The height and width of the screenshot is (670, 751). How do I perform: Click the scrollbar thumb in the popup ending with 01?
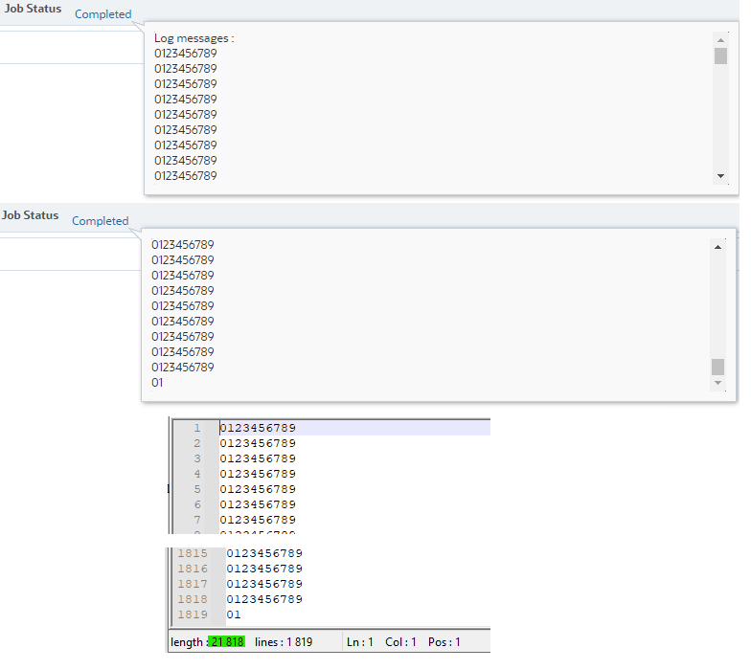pyautogui.click(x=717, y=368)
